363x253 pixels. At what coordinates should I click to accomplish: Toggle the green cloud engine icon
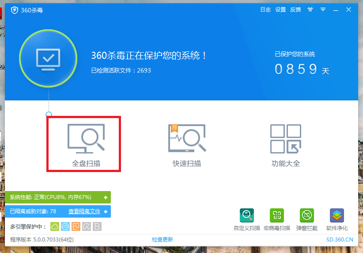(55, 226)
